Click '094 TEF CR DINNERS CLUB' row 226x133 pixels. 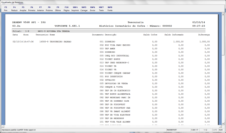[114, 101]
